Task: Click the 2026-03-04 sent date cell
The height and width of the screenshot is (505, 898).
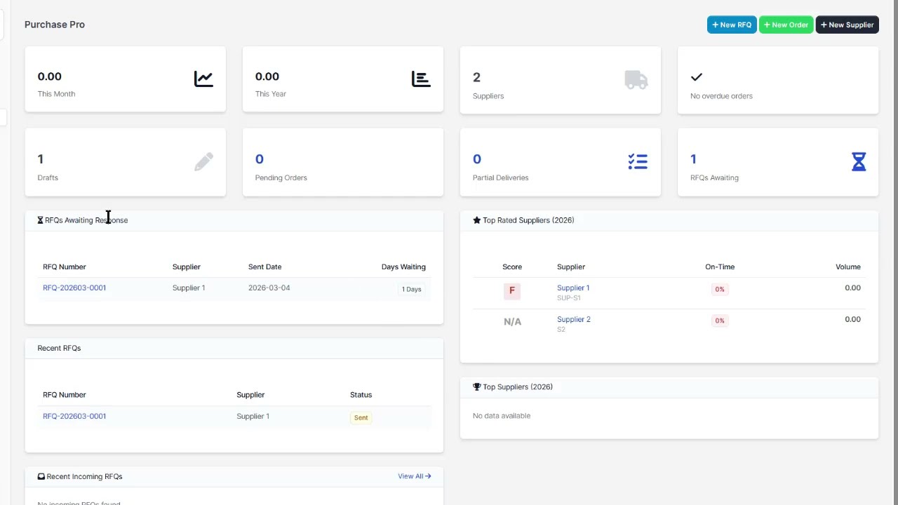Action: click(269, 288)
